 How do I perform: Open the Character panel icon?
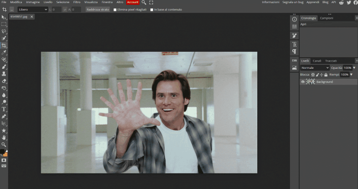pos(294,44)
